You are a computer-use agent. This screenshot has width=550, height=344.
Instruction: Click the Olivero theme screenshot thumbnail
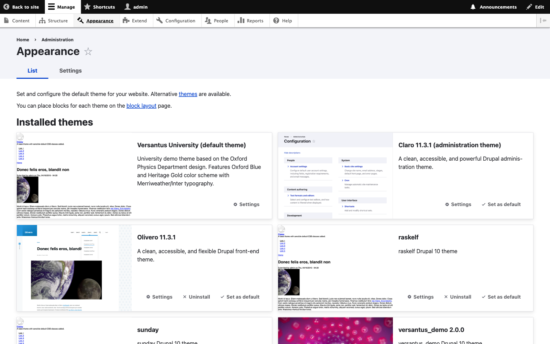pos(74,268)
